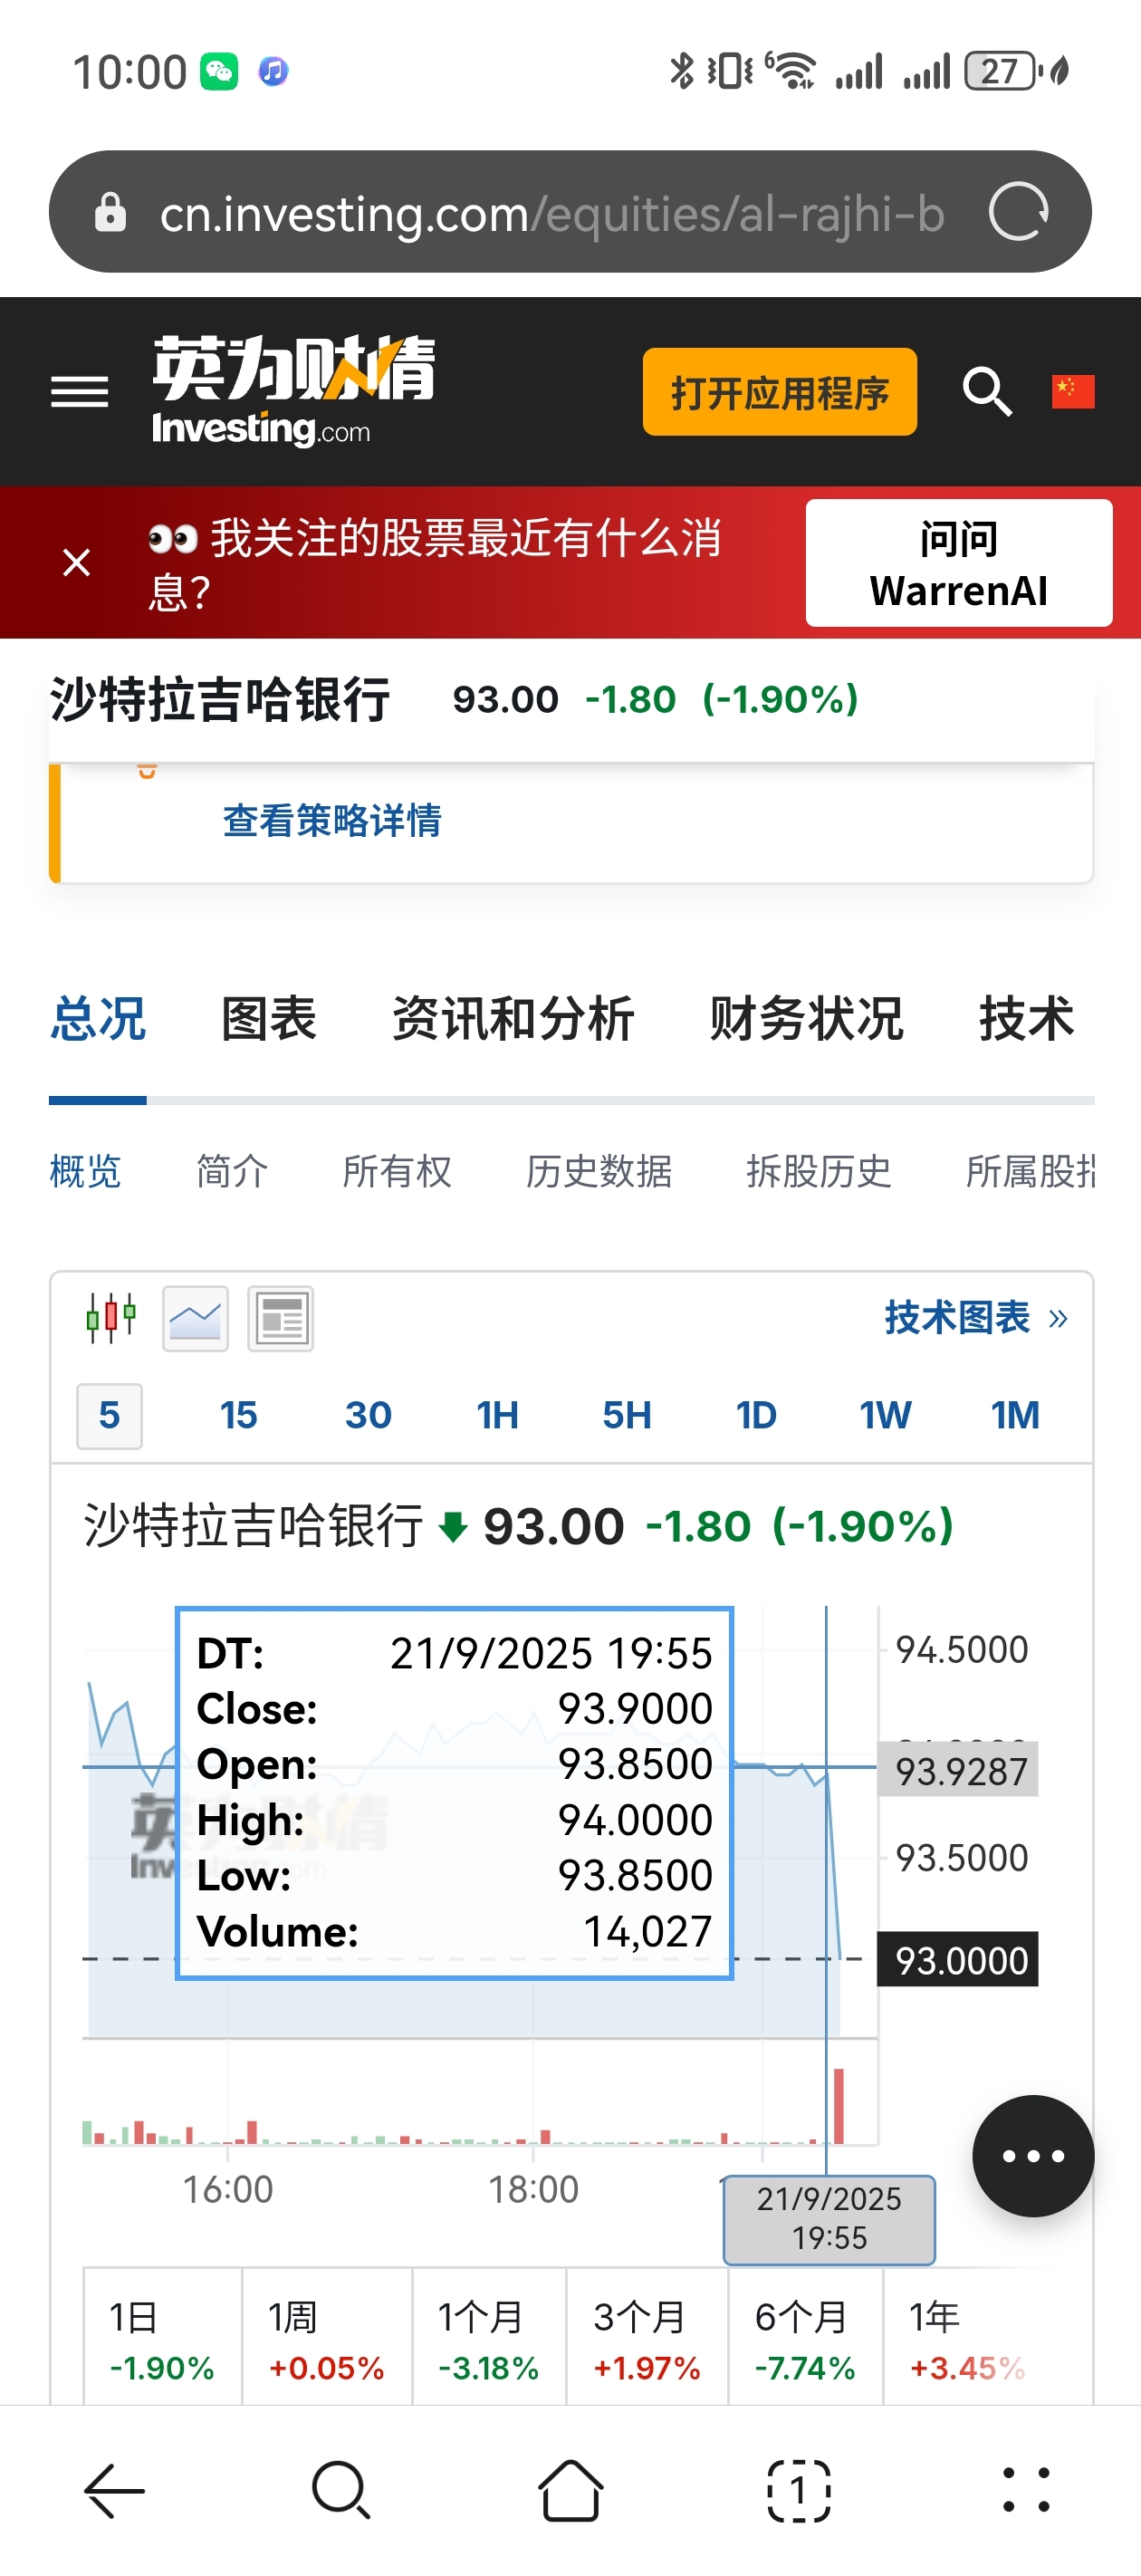Select the 5H interval

point(627,1416)
